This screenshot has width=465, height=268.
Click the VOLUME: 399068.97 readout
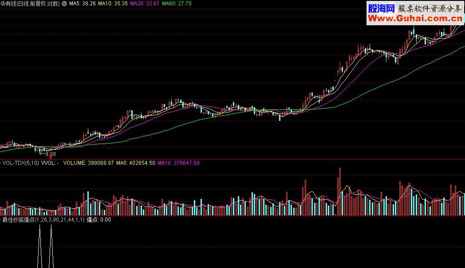point(88,163)
